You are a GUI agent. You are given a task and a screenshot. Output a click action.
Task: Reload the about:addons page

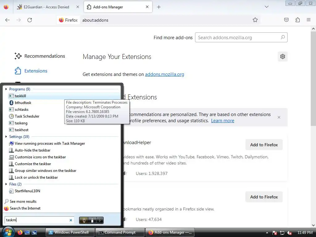pyautogui.click(x=30, y=20)
